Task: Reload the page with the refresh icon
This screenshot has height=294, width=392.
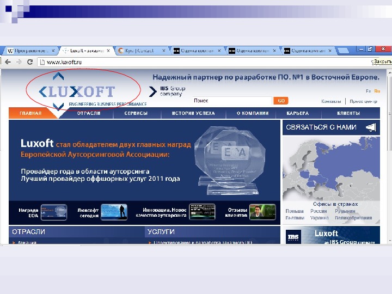Action: pyautogui.click(x=30, y=62)
